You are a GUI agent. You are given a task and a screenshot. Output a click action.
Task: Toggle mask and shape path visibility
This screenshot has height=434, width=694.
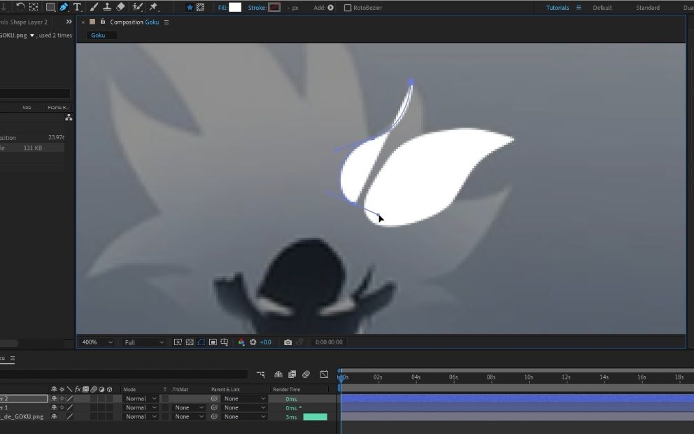pos(201,342)
